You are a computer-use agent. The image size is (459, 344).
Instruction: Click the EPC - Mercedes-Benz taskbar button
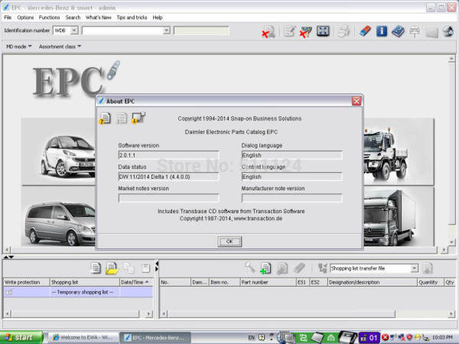(x=156, y=337)
